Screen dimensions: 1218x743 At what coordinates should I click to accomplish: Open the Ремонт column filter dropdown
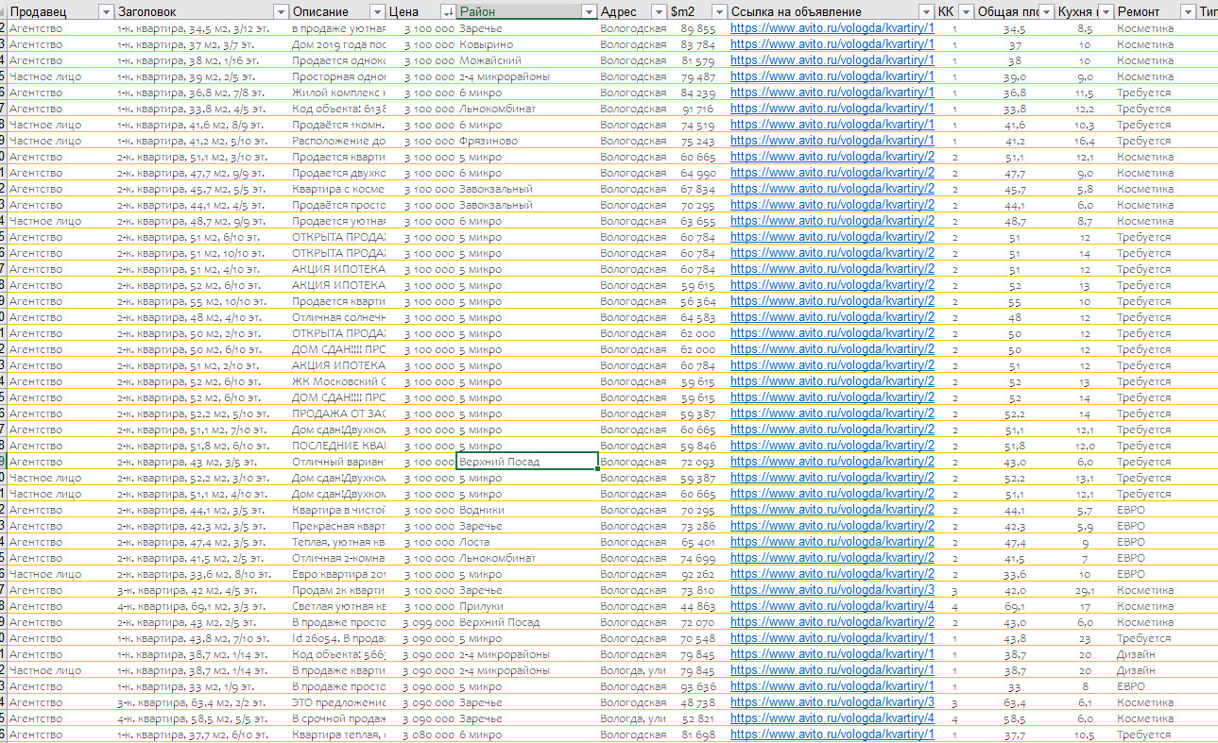click(1188, 11)
